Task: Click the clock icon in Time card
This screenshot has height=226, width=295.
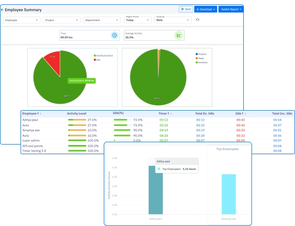Action: [114, 35]
